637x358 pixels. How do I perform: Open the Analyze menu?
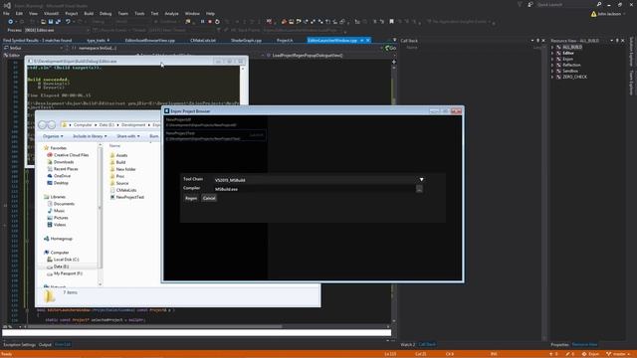(171, 13)
